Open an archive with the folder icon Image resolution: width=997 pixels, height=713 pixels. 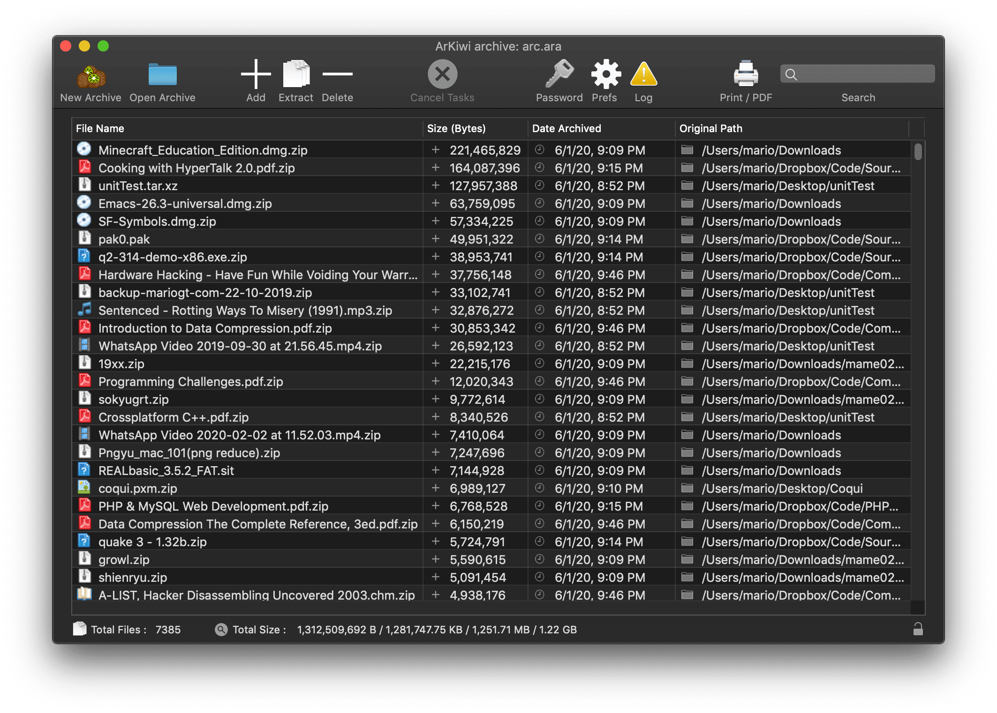click(162, 75)
